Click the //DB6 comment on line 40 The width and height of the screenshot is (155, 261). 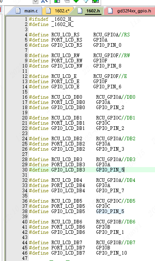coord(128,222)
